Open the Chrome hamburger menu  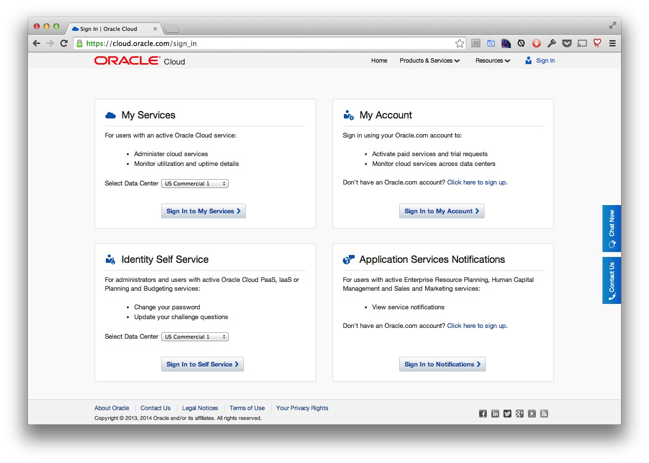(x=612, y=43)
